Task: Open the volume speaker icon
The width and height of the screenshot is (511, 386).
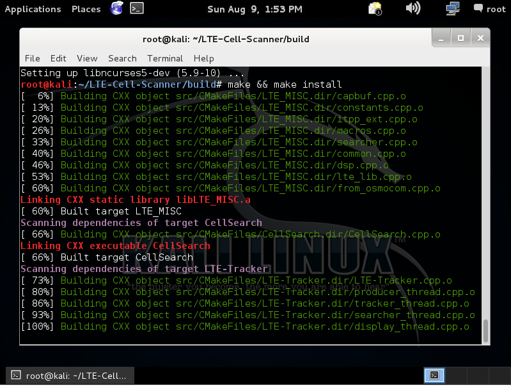Action: (413, 9)
